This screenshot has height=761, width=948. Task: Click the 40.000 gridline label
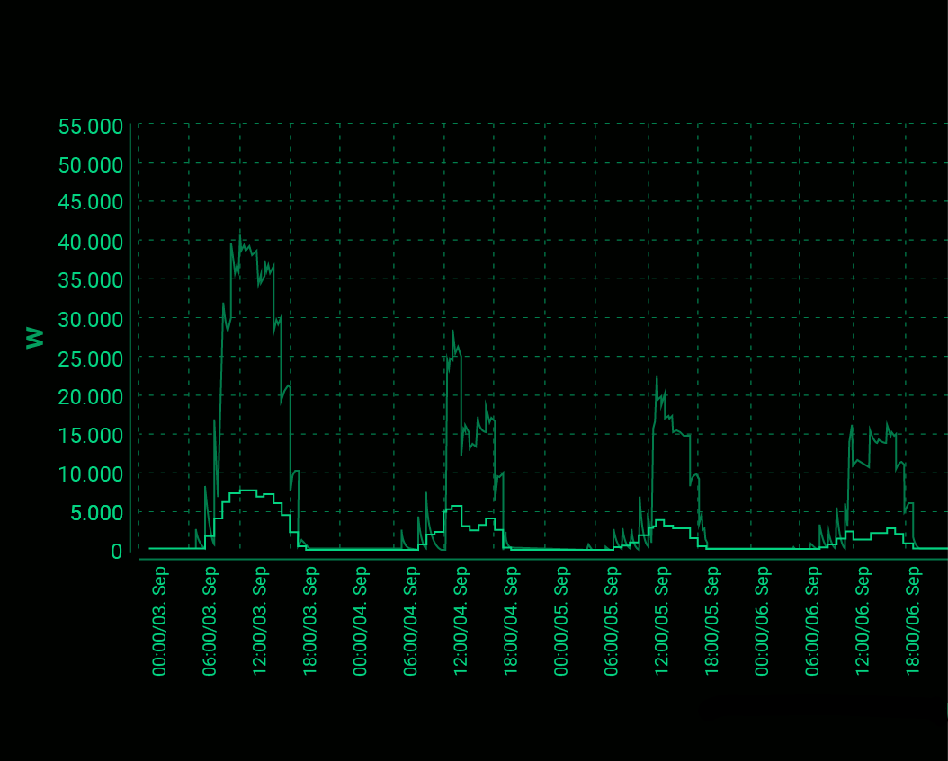click(90, 243)
